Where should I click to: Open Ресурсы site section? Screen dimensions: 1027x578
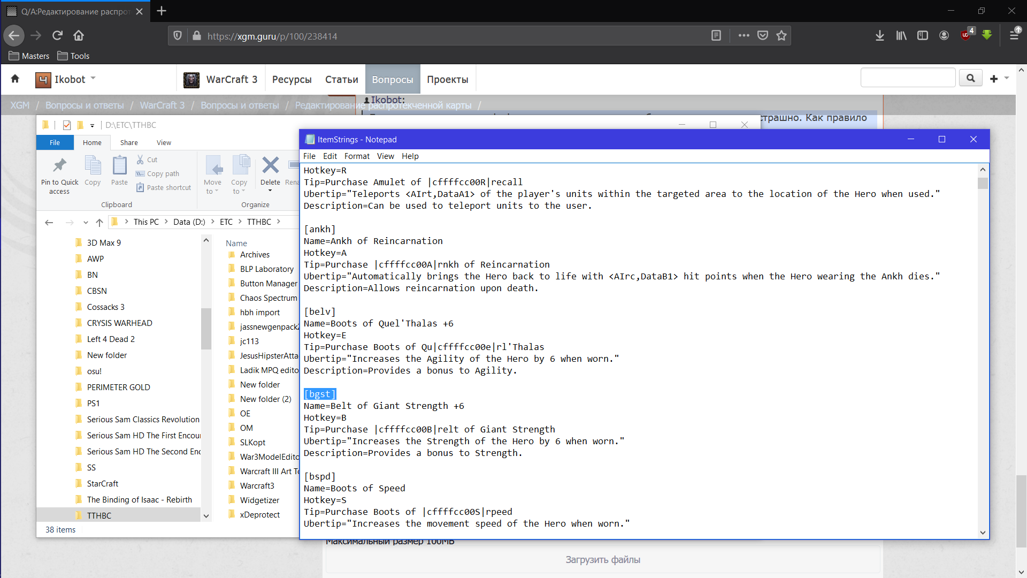[x=292, y=79]
